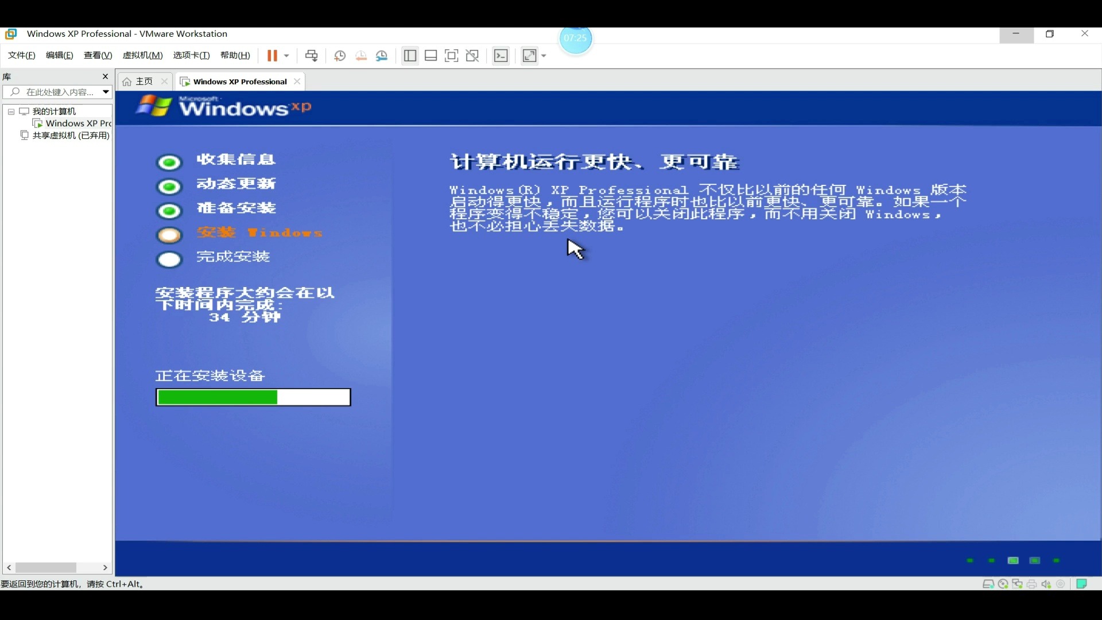Screen dimensions: 1102x620
Task: Open the 文件(F) menu
Action: tap(22, 55)
